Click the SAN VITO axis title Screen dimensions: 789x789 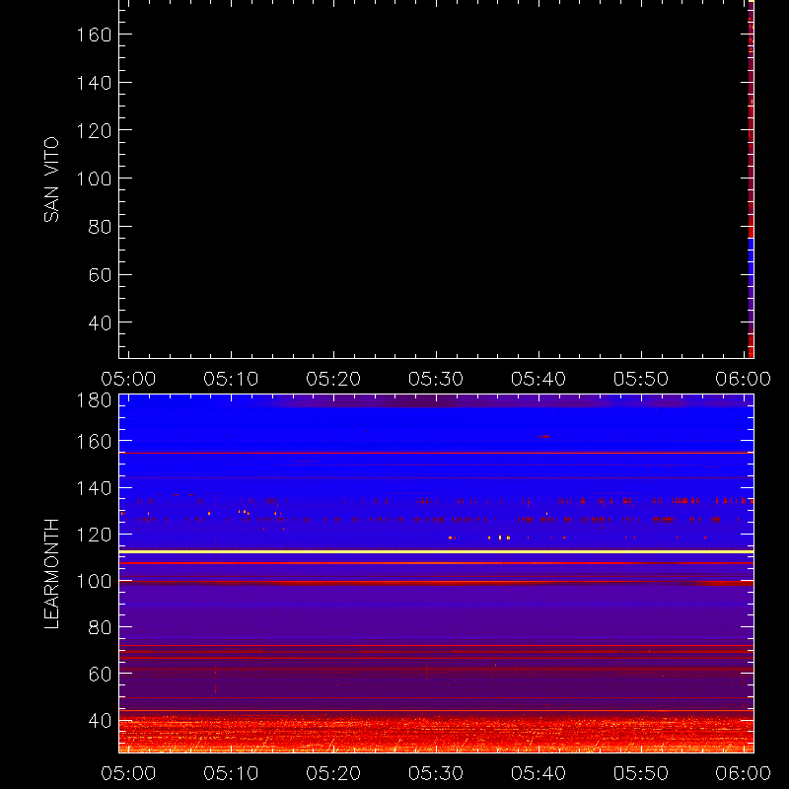(x=51, y=179)
